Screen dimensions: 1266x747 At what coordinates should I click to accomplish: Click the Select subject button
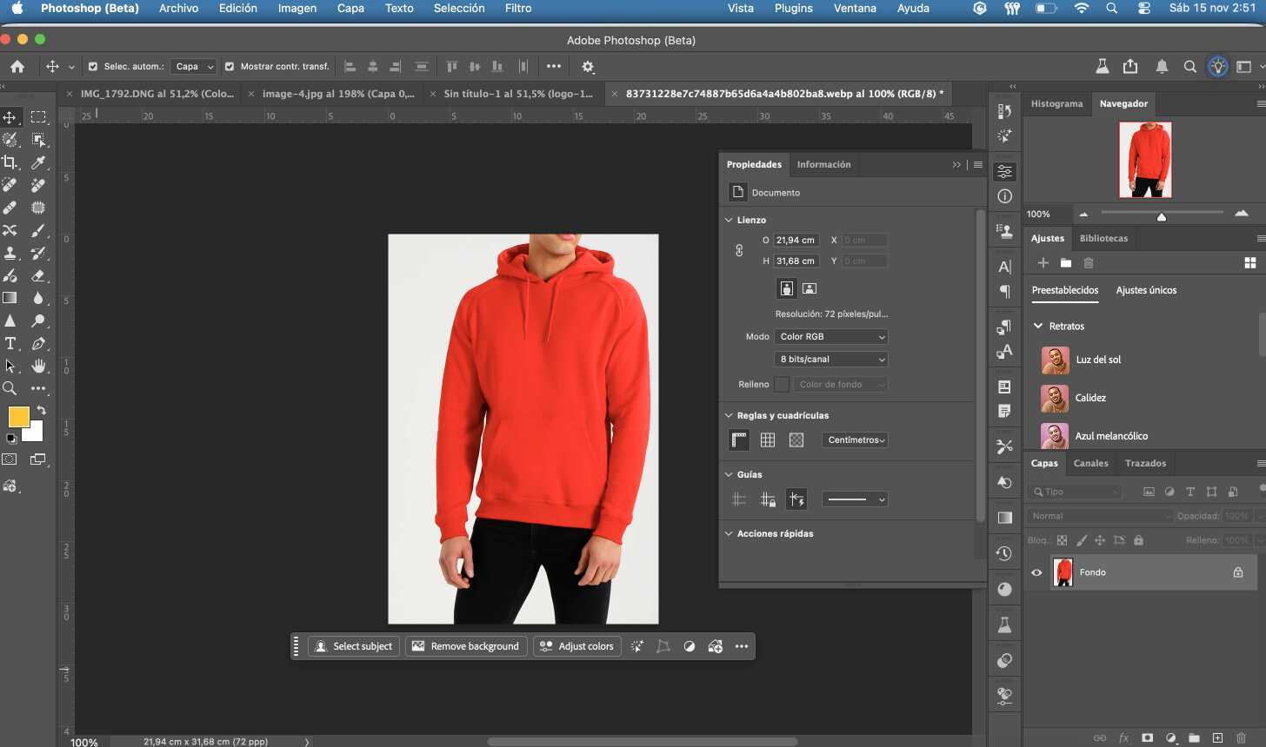354,646
